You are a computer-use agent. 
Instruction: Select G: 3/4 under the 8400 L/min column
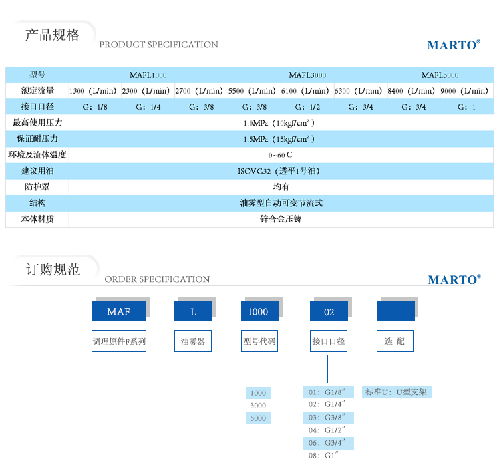tap(414, 107)
